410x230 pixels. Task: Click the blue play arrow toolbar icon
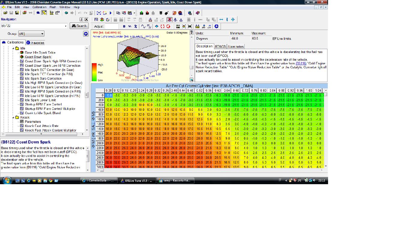tap(110, 13)
